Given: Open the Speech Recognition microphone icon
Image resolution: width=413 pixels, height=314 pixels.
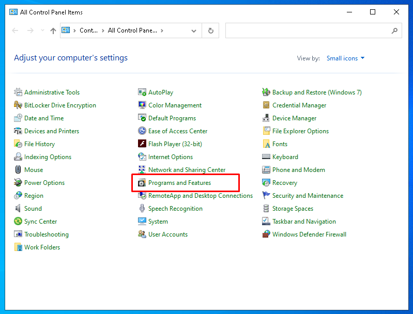Looking at the screenshot, I should pos(142,208).
